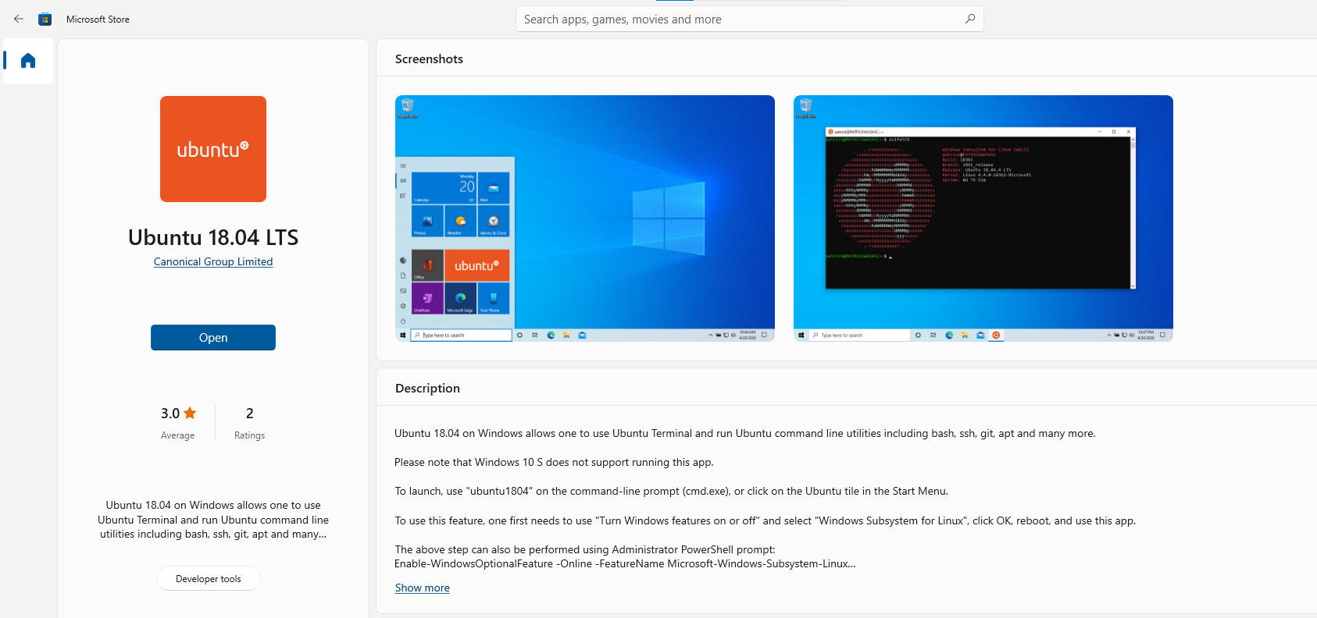Click the search magnifier icon
Screen dimensions: 1317x618
[970, 19]
